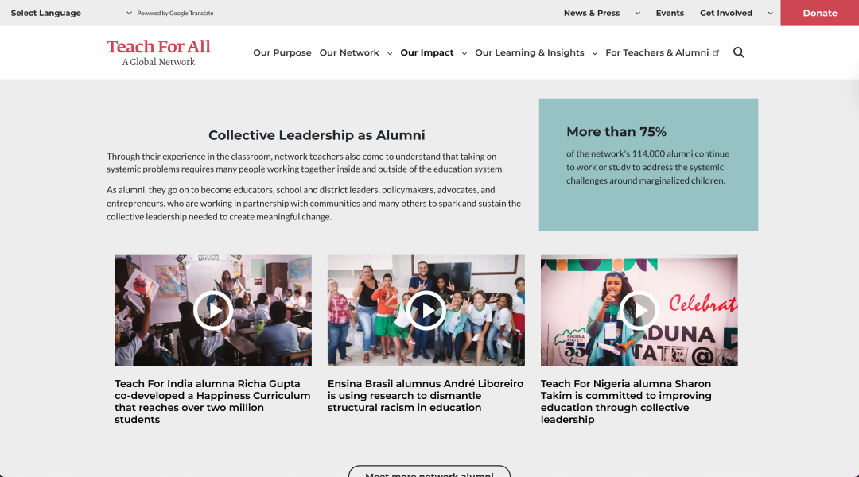Open the Select Language dropdown
The height and width of the screenshot is (477, 859).
pyautogui.click(x=72, y=14)
